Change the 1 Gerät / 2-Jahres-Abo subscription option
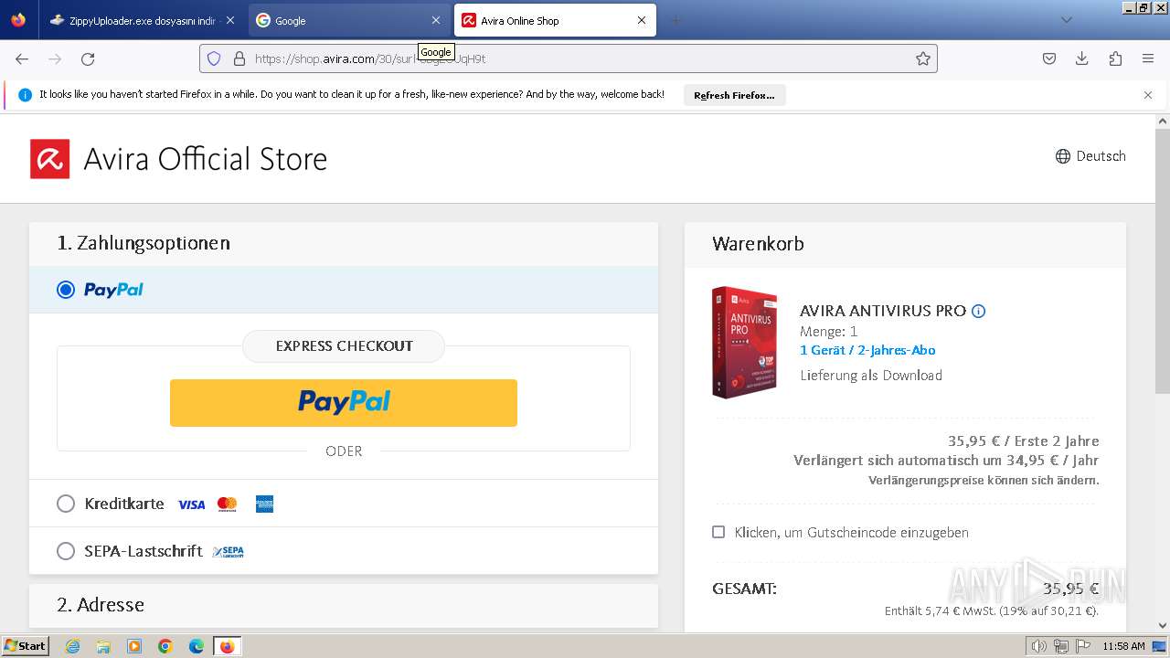The image size is (1170, 658). pos(867,350)
